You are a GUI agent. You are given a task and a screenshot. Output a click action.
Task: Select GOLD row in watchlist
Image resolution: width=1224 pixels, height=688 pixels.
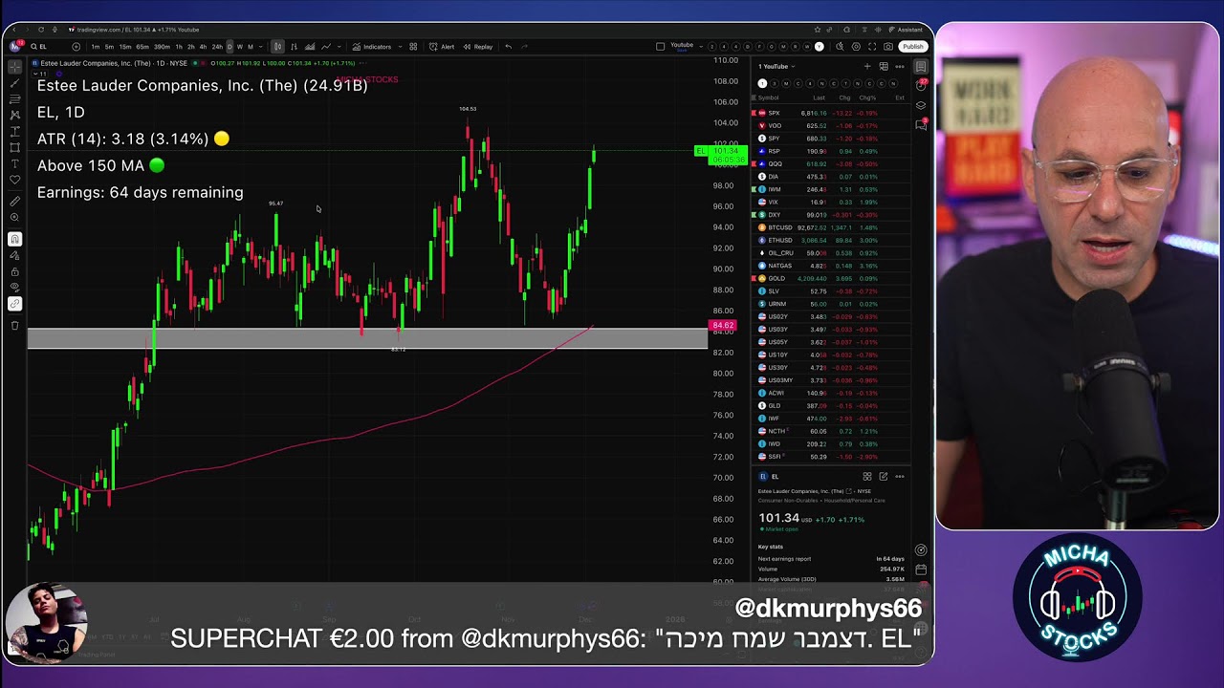[830, 278]
